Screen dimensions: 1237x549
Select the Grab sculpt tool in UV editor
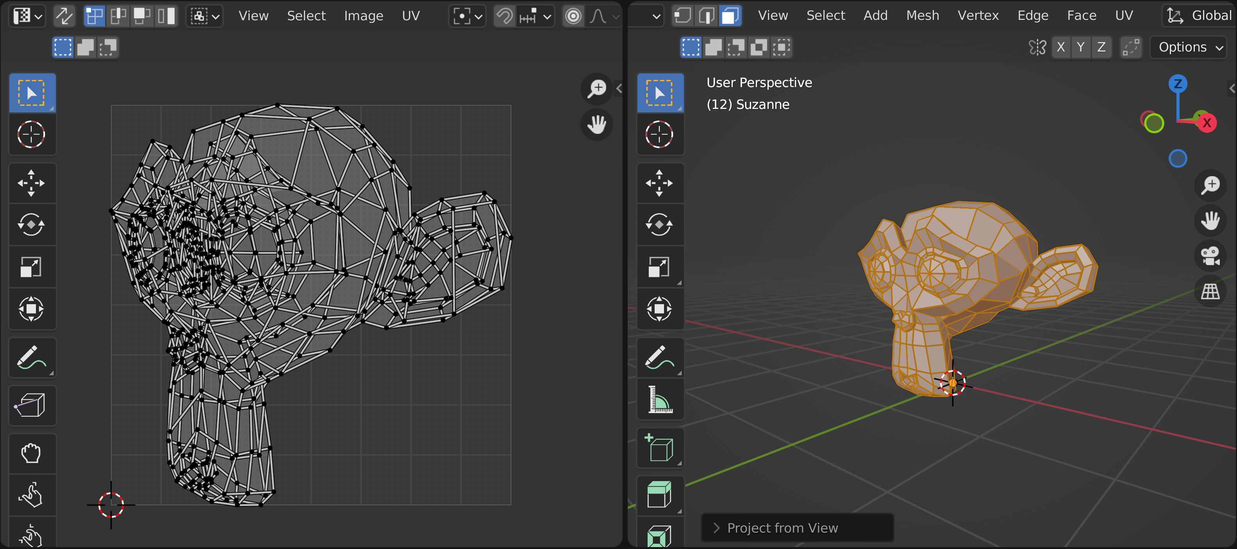32,453
